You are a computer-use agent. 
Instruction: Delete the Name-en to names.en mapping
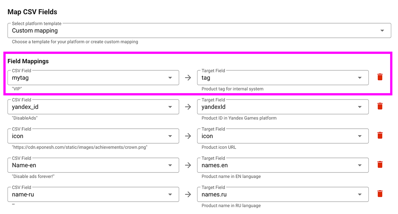coord(380,165)
